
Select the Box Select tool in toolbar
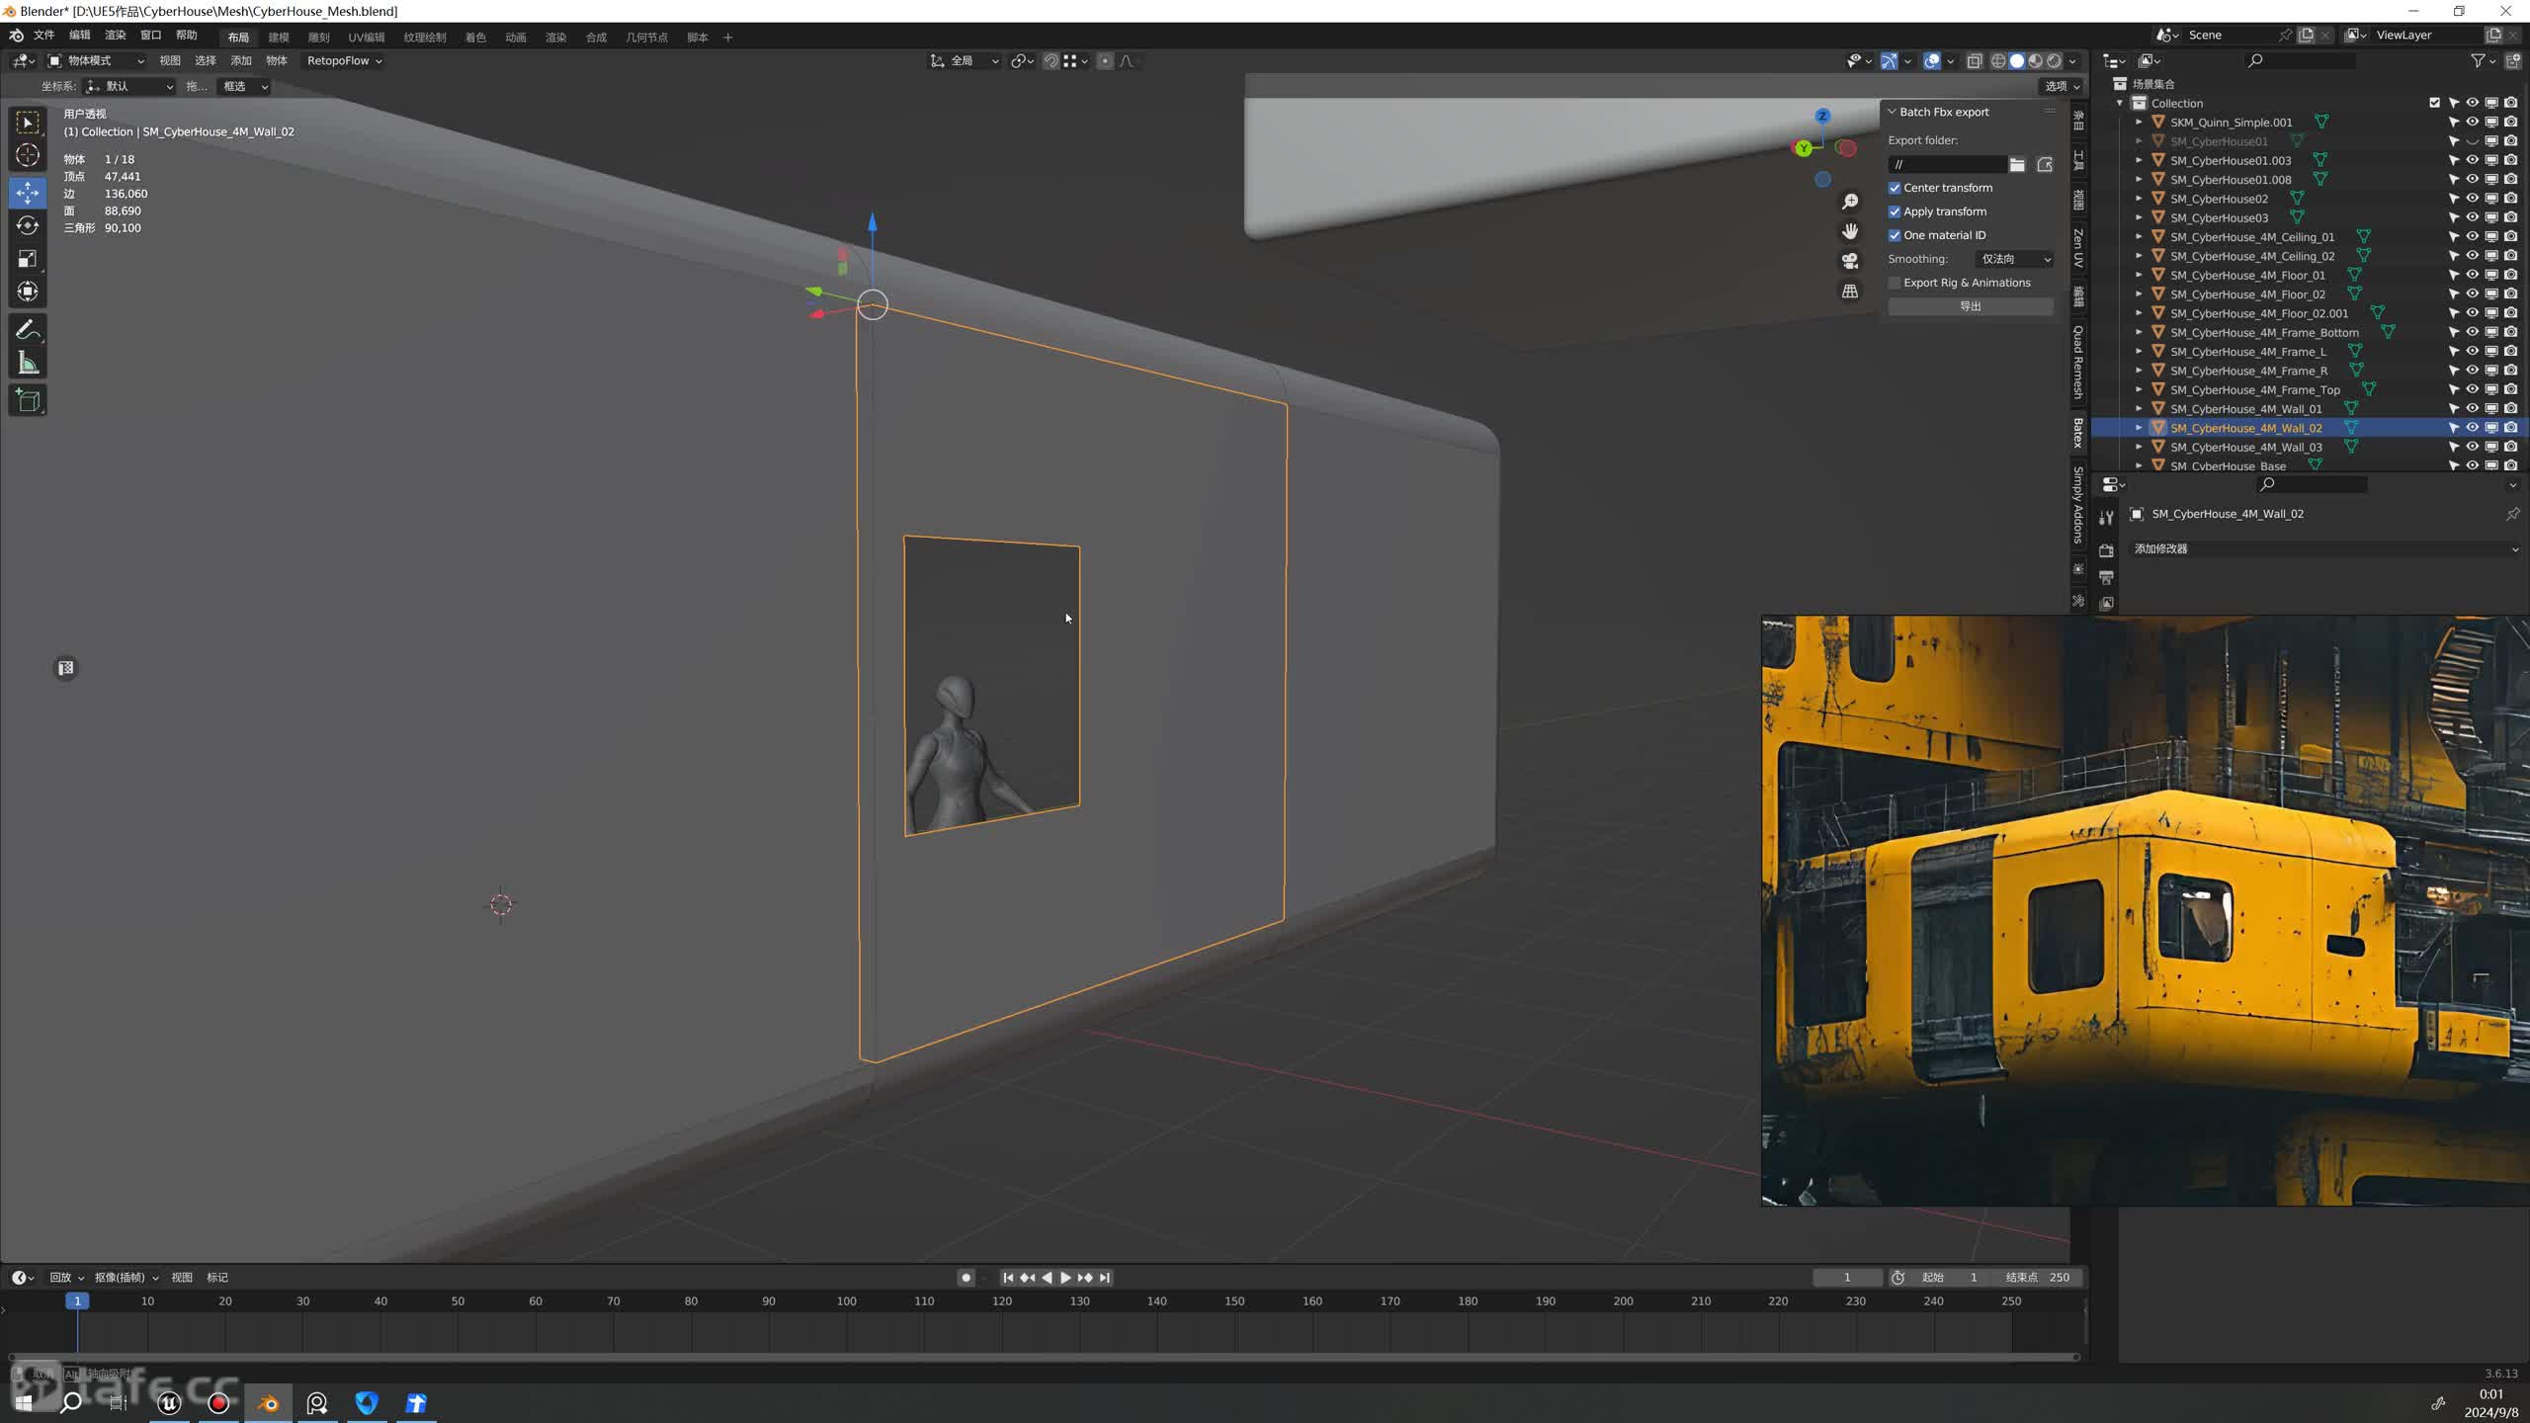[x=28, y=123]
